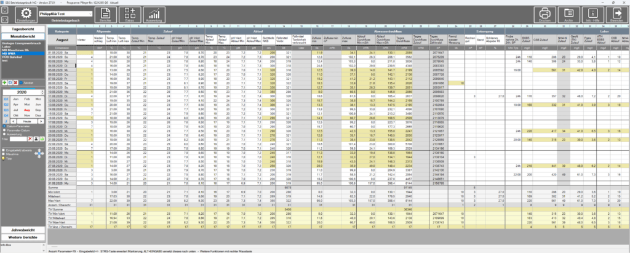Select quarter Q4
630x253 pixels.
click(6, 115)
